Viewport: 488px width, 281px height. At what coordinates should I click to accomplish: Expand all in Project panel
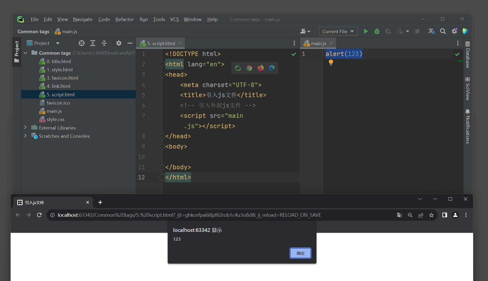click(x=93, y=43)
